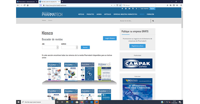Open the Windows notification center icon

pyautogui.click(x=180, y=102)
